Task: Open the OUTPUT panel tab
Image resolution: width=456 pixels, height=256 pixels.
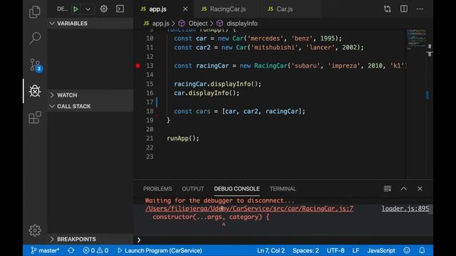Action: (193, 188)
